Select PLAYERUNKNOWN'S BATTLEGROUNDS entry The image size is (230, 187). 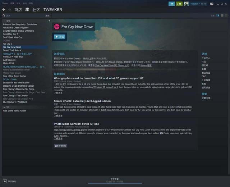[x=24, y=67]
